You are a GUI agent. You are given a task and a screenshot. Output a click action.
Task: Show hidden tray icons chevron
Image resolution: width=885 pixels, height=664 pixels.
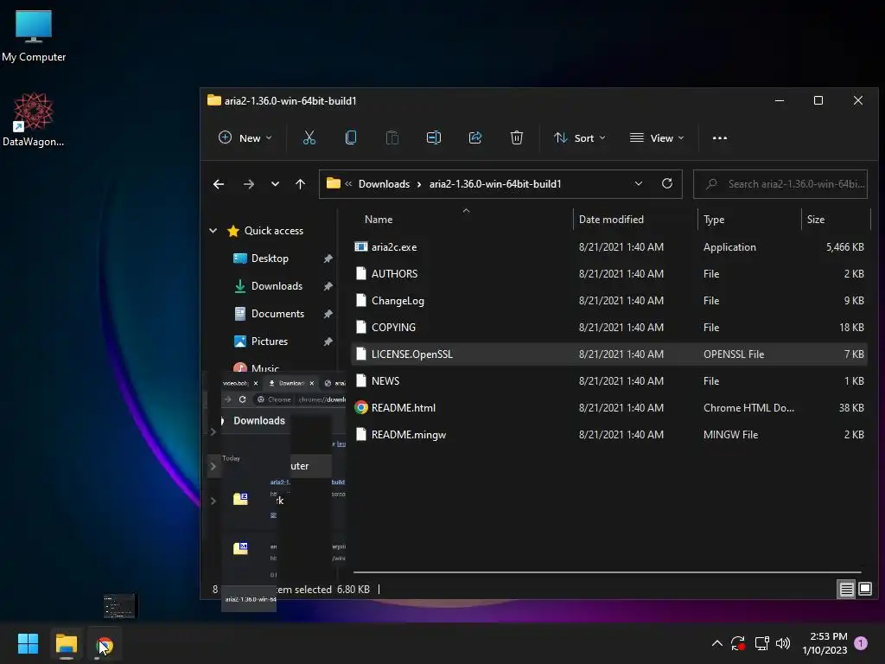point(716,643)
